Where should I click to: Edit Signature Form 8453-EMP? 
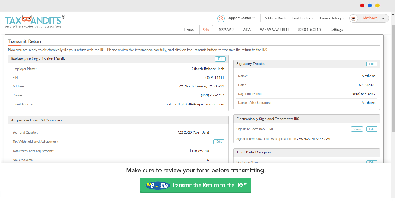(x=372, y=129)
